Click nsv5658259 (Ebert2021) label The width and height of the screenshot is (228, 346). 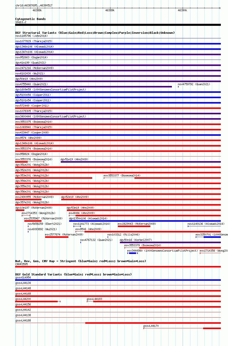[45, 224]
